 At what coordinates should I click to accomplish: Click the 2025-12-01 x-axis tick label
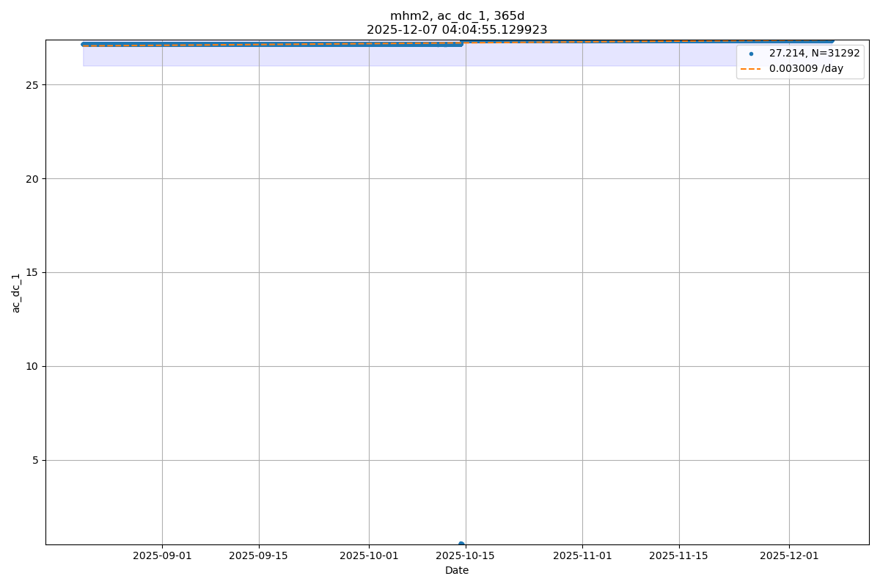789,555
